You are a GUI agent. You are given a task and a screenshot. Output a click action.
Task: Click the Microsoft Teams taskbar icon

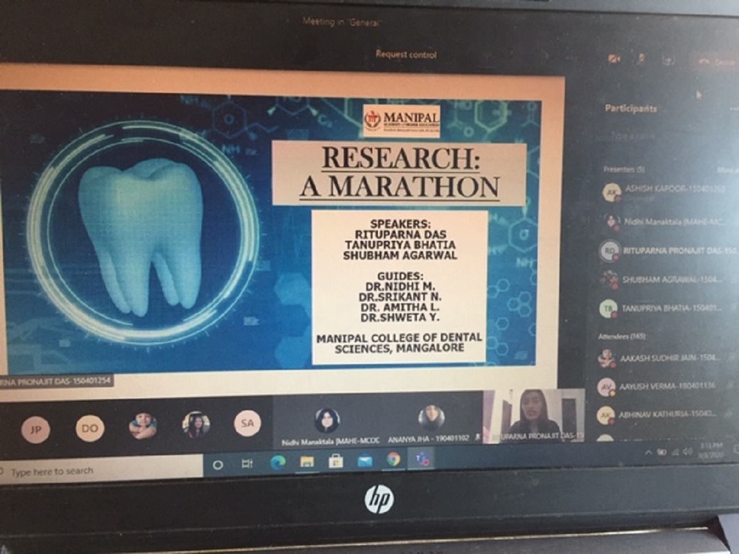coord(422,460)
